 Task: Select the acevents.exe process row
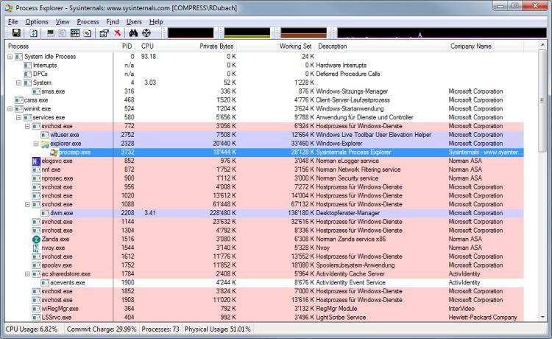(x=264, y=282)
